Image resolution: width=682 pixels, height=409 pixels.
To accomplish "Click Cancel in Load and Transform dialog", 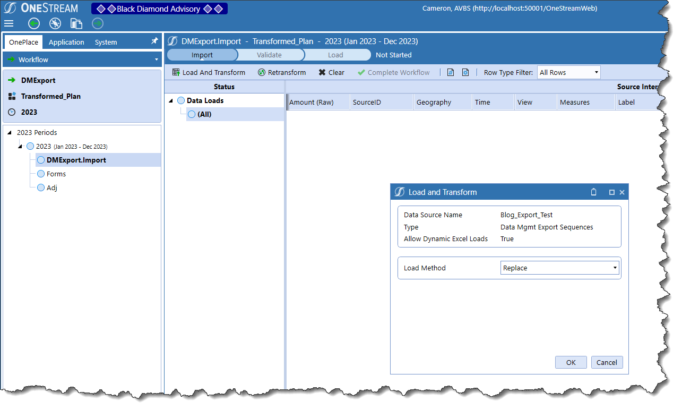I will click(607, 362).
